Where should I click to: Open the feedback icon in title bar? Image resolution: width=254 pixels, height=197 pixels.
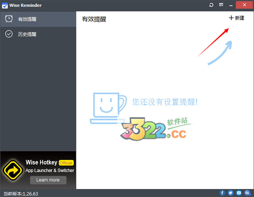point(221,5)
